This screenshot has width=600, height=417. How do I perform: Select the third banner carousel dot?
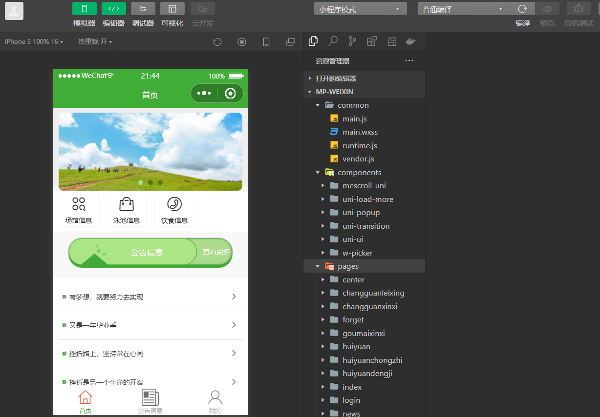click(160, 182)
